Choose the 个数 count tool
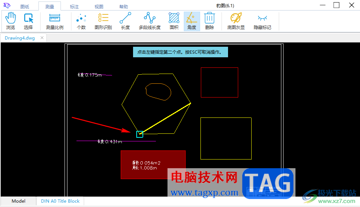The width and height of the screenshot is (360, 207). [81, 21]
